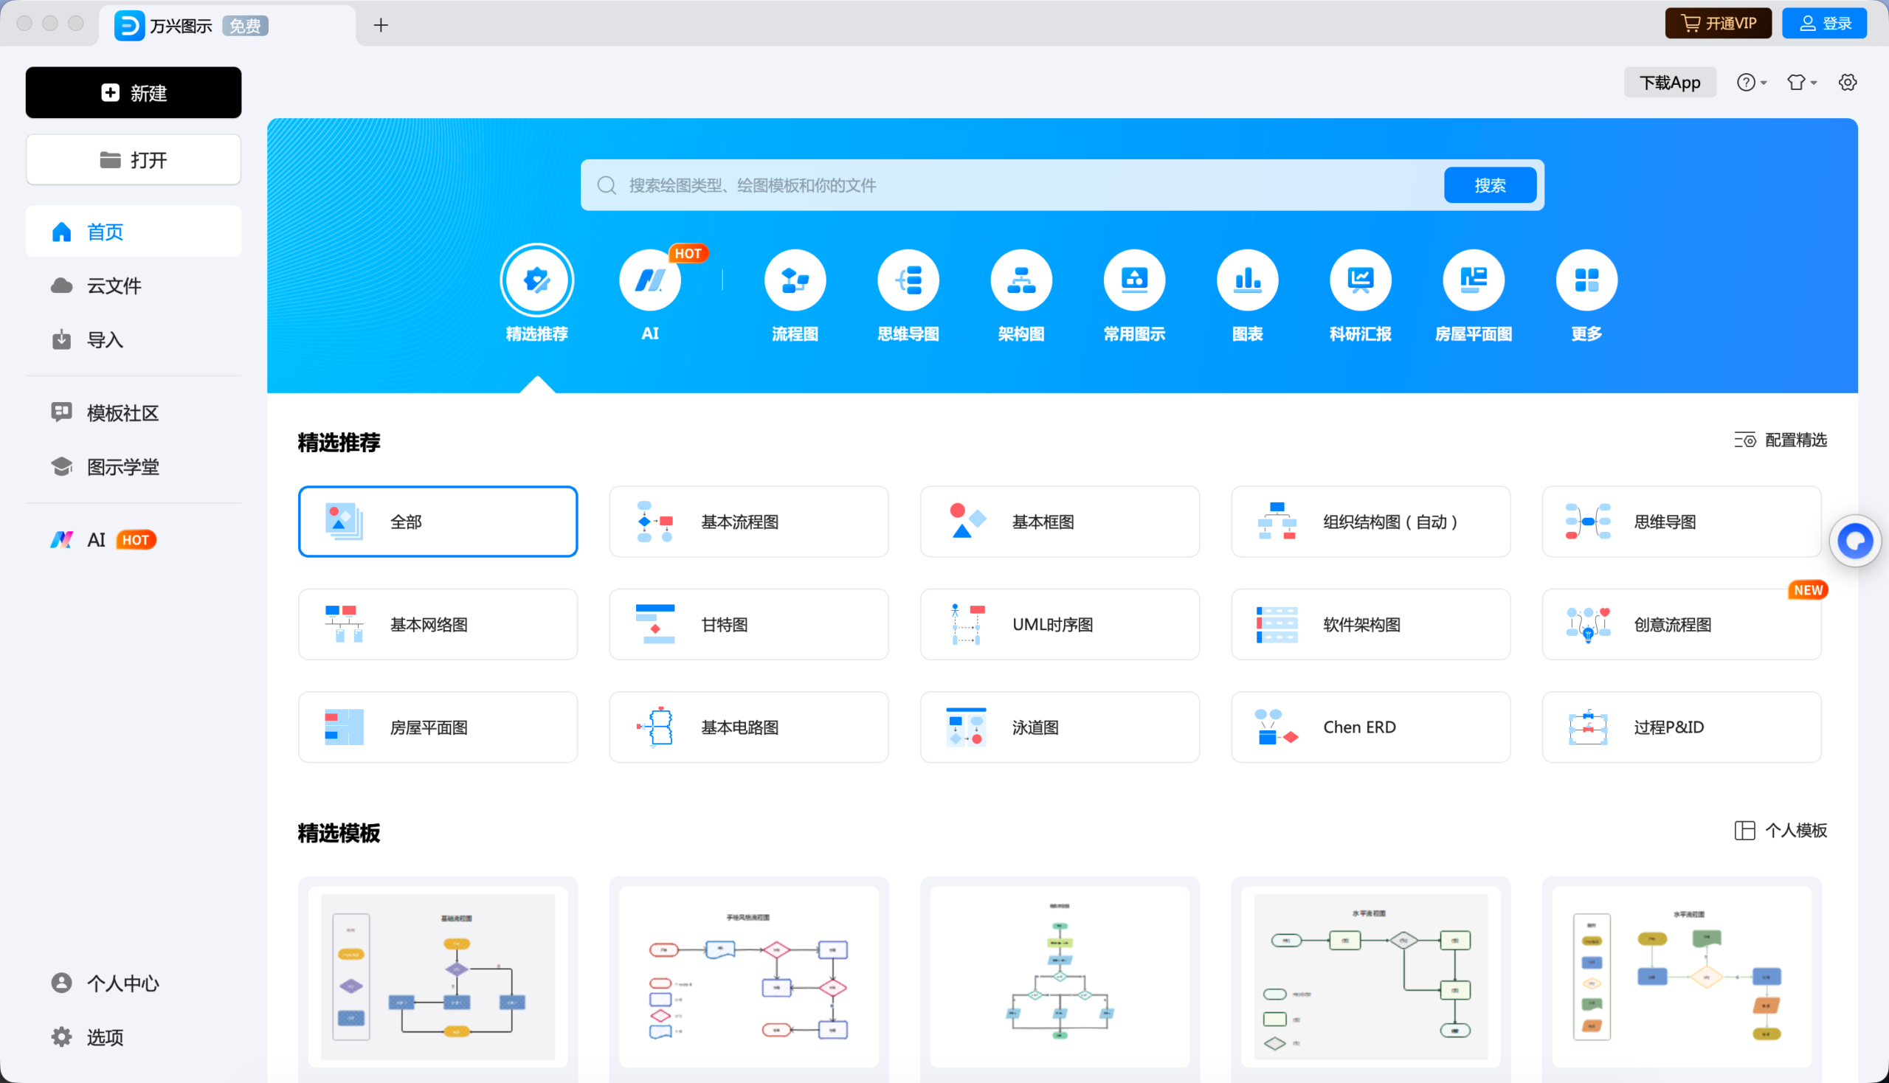Open the 配置精选 link

coord(1781,440)
